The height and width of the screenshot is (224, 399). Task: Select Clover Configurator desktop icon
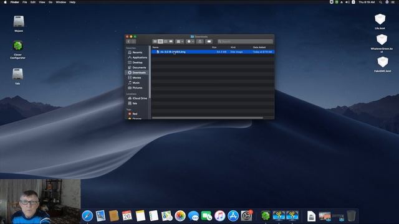(17, 50)
